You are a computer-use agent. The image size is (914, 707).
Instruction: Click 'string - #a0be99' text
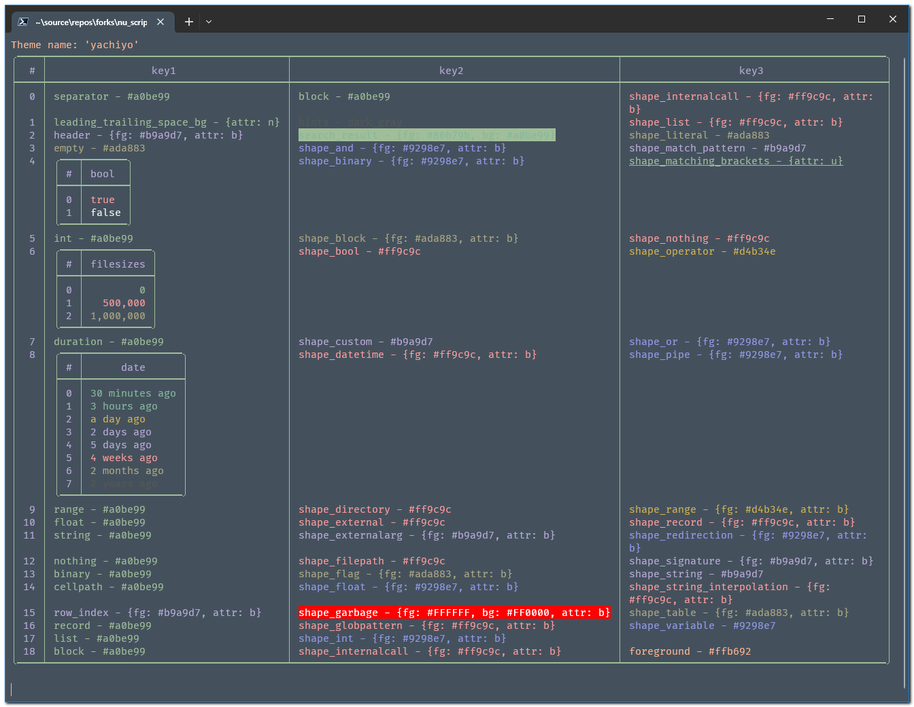pyautogui.click(x=103, y=535)
